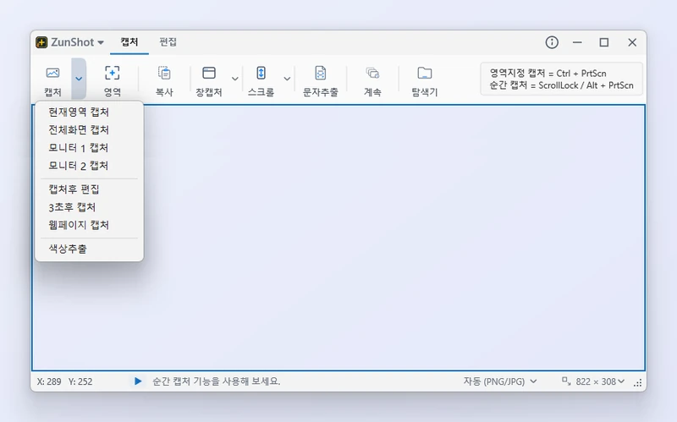Click the 순간 캡처 기능을 사용해 보세요 tip
The width and height of the screenshot is (677, 422).
point(217,381)
